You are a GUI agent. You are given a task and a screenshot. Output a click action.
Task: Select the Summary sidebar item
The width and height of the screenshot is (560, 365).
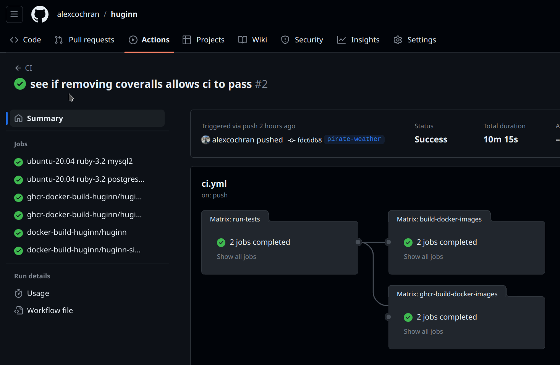click(87, 118)
